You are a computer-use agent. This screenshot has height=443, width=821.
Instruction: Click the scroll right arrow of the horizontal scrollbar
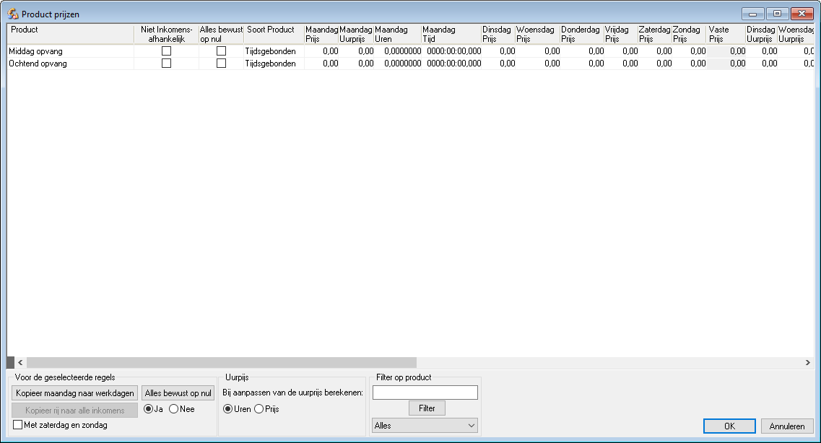point(807,362)
